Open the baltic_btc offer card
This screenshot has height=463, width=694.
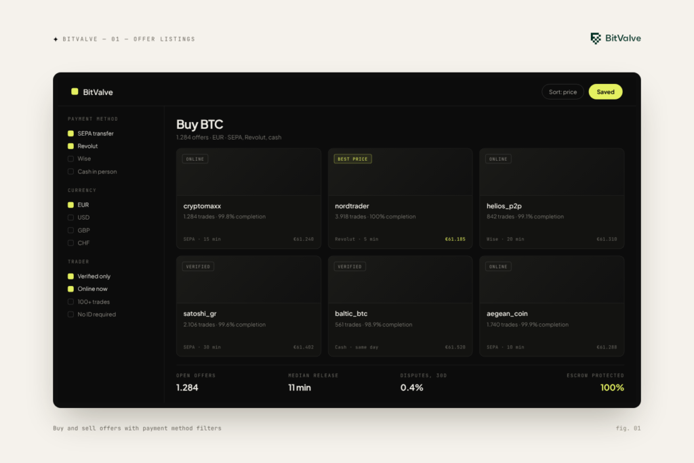point(400,306)
